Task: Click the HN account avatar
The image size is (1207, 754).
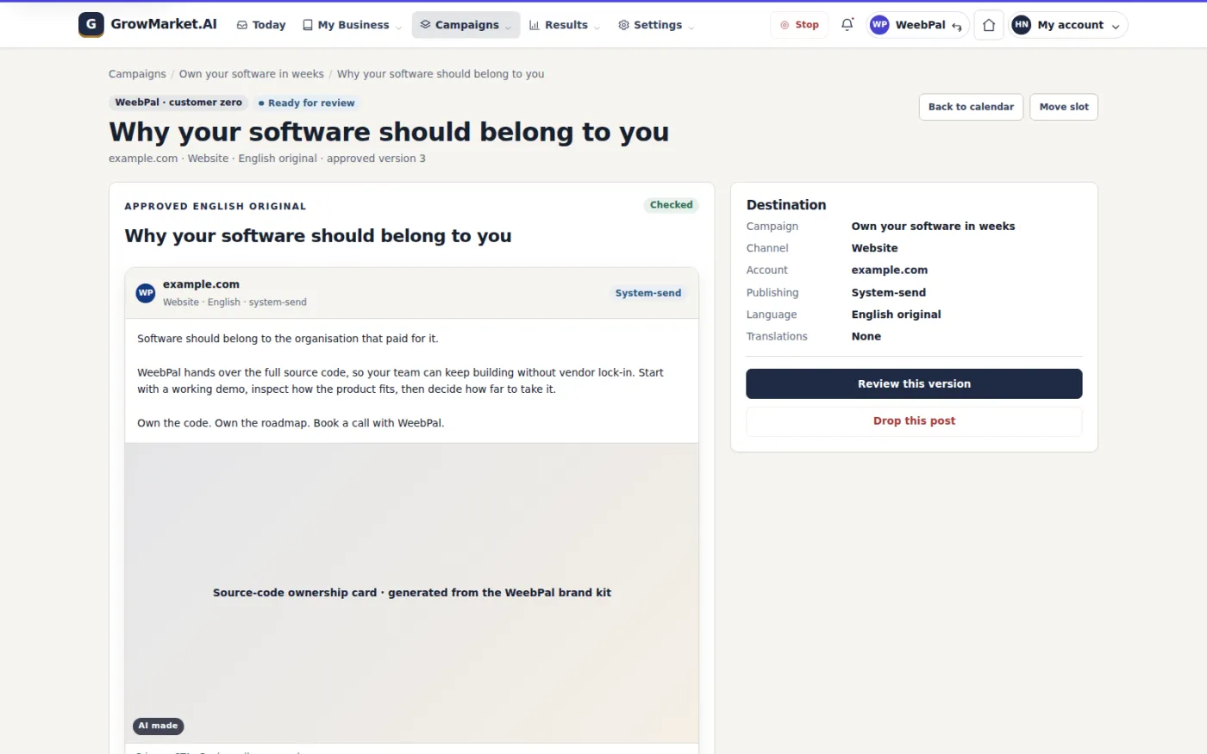Action: click(1022, 25)
